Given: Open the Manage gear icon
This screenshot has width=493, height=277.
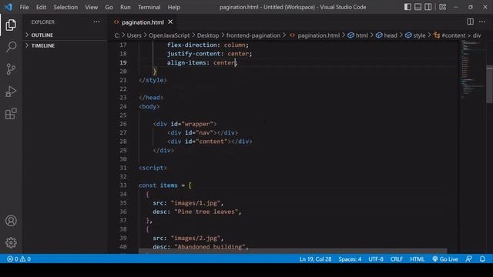Looking at the screenshot, I should click(x=11, y=242).
